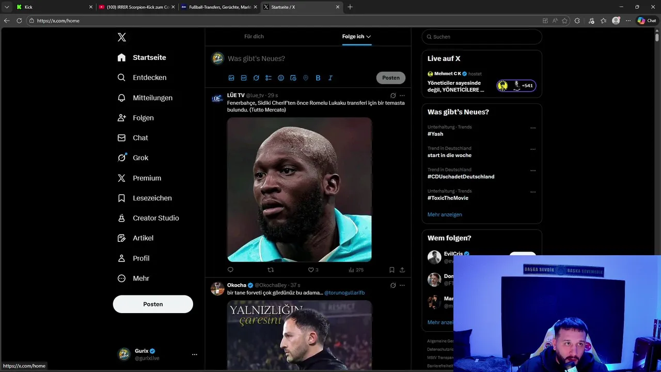
Task: Open more options for start in die woche
Action: point(533,149)
